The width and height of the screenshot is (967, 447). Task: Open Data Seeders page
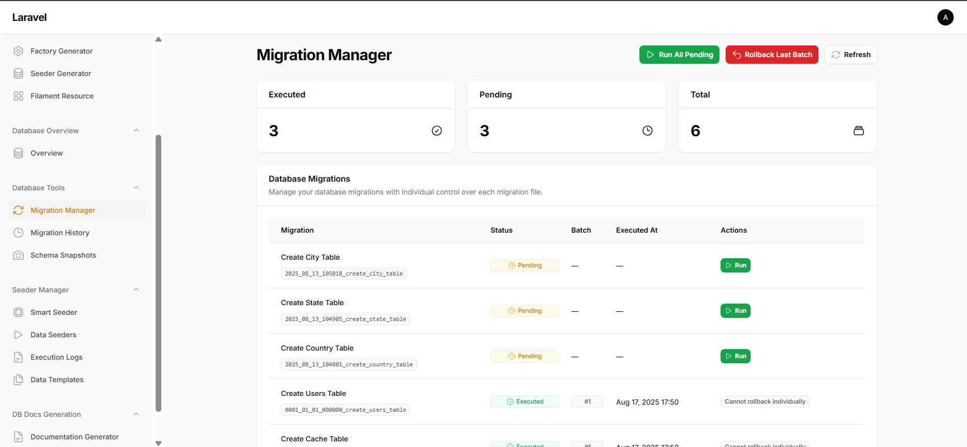click(77, 335)
